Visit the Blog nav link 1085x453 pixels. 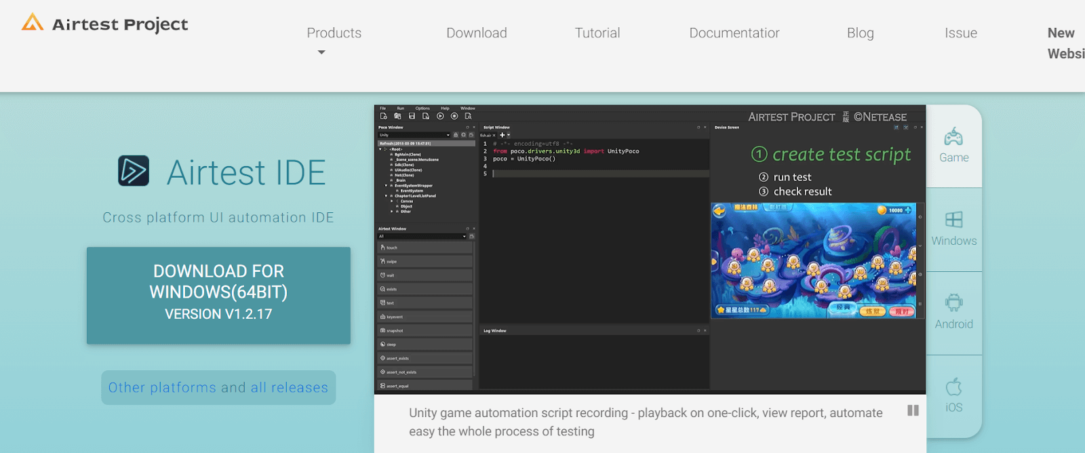point(860,33)
